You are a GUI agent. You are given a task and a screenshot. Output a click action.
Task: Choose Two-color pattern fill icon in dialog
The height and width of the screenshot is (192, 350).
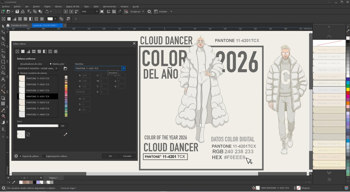tap(45, 51)
